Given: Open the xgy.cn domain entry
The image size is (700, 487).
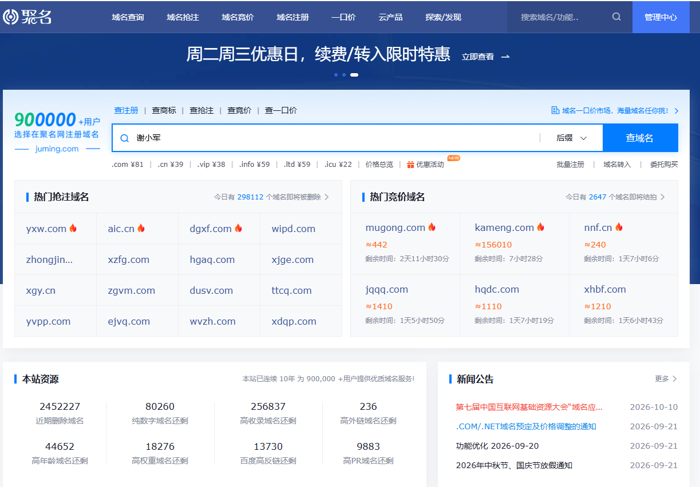Looking at the screenshot, I should [41, 290].
